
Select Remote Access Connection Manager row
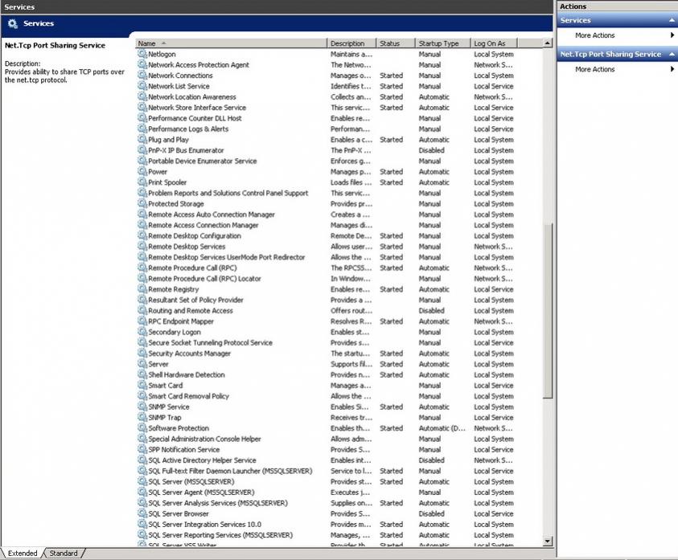(325, 225)
